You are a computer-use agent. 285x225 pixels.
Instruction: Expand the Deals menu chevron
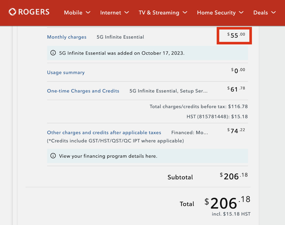click(x=273, y=12)
